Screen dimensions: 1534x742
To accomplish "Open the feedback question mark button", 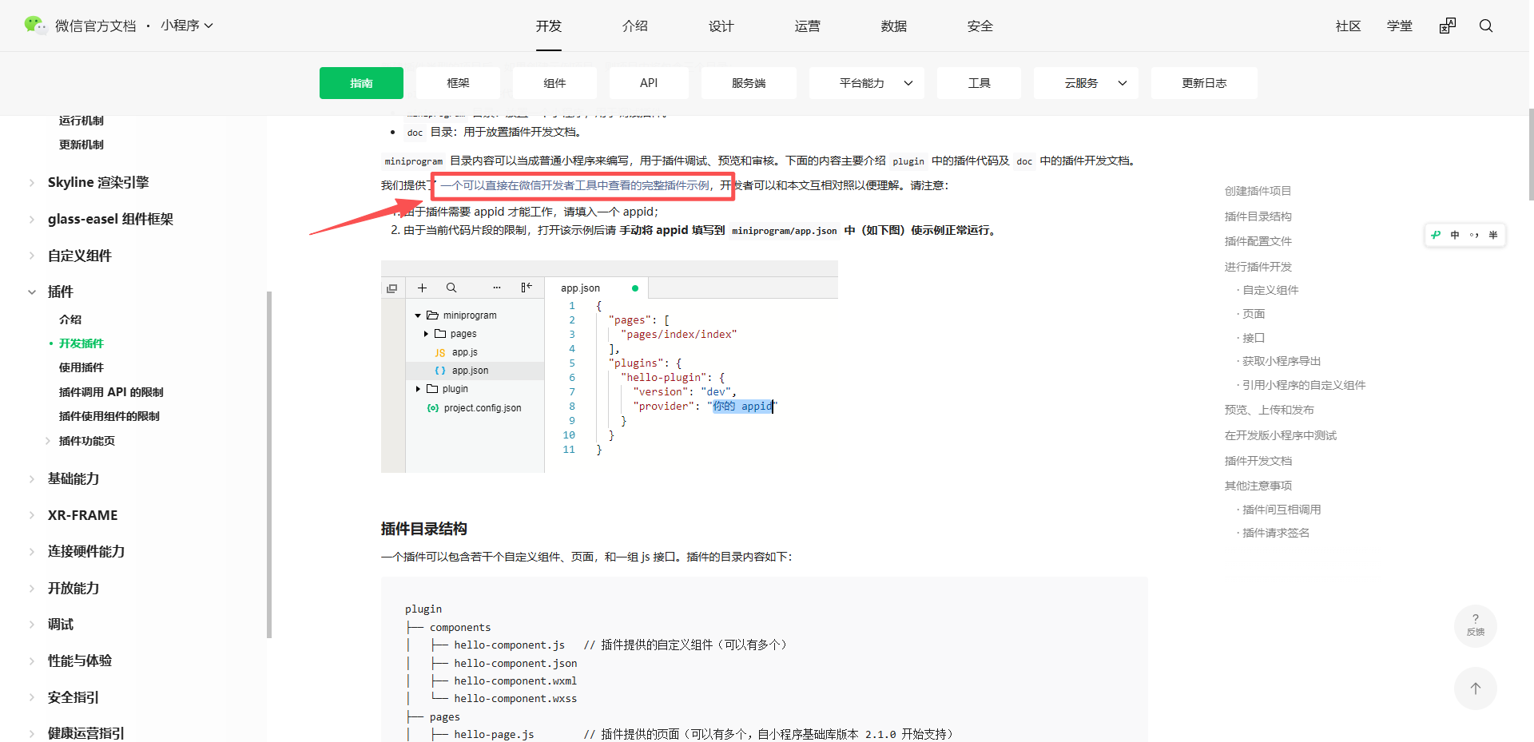I will [1476, 625].
